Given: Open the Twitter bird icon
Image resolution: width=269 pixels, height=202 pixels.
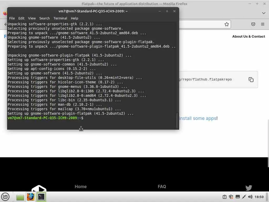Looking at the screenshot, I should 249,188.
